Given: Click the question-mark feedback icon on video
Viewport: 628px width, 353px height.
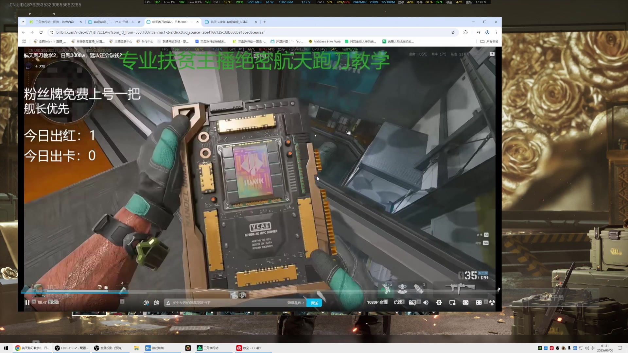Looking at the screenshot, I should [x=492, y=54].
